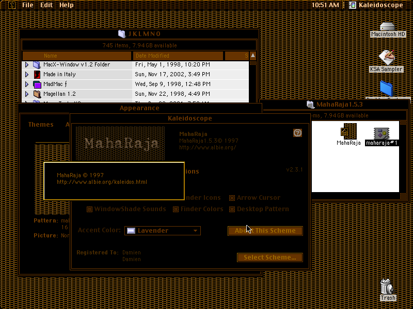Click the Kaleidoscope help question mark icon
The image size is (413, 309).
[297, 133]
